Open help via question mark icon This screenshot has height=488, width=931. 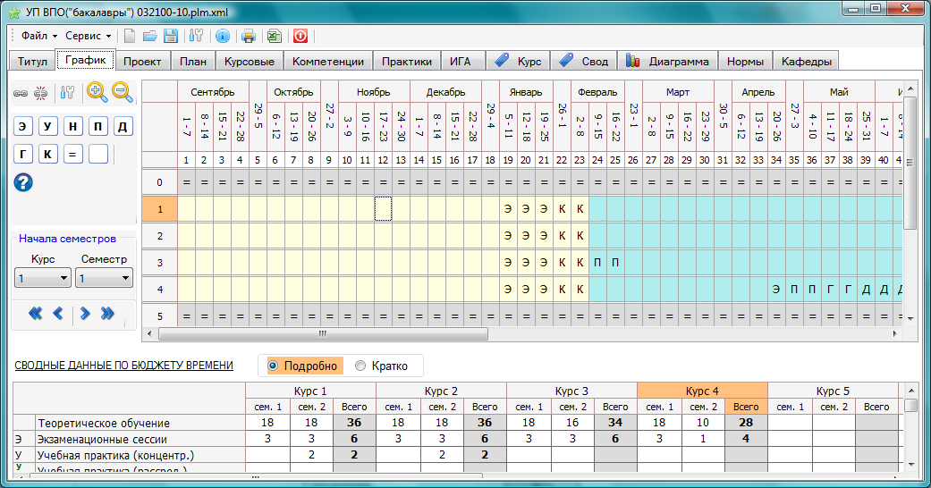[23, 182]
